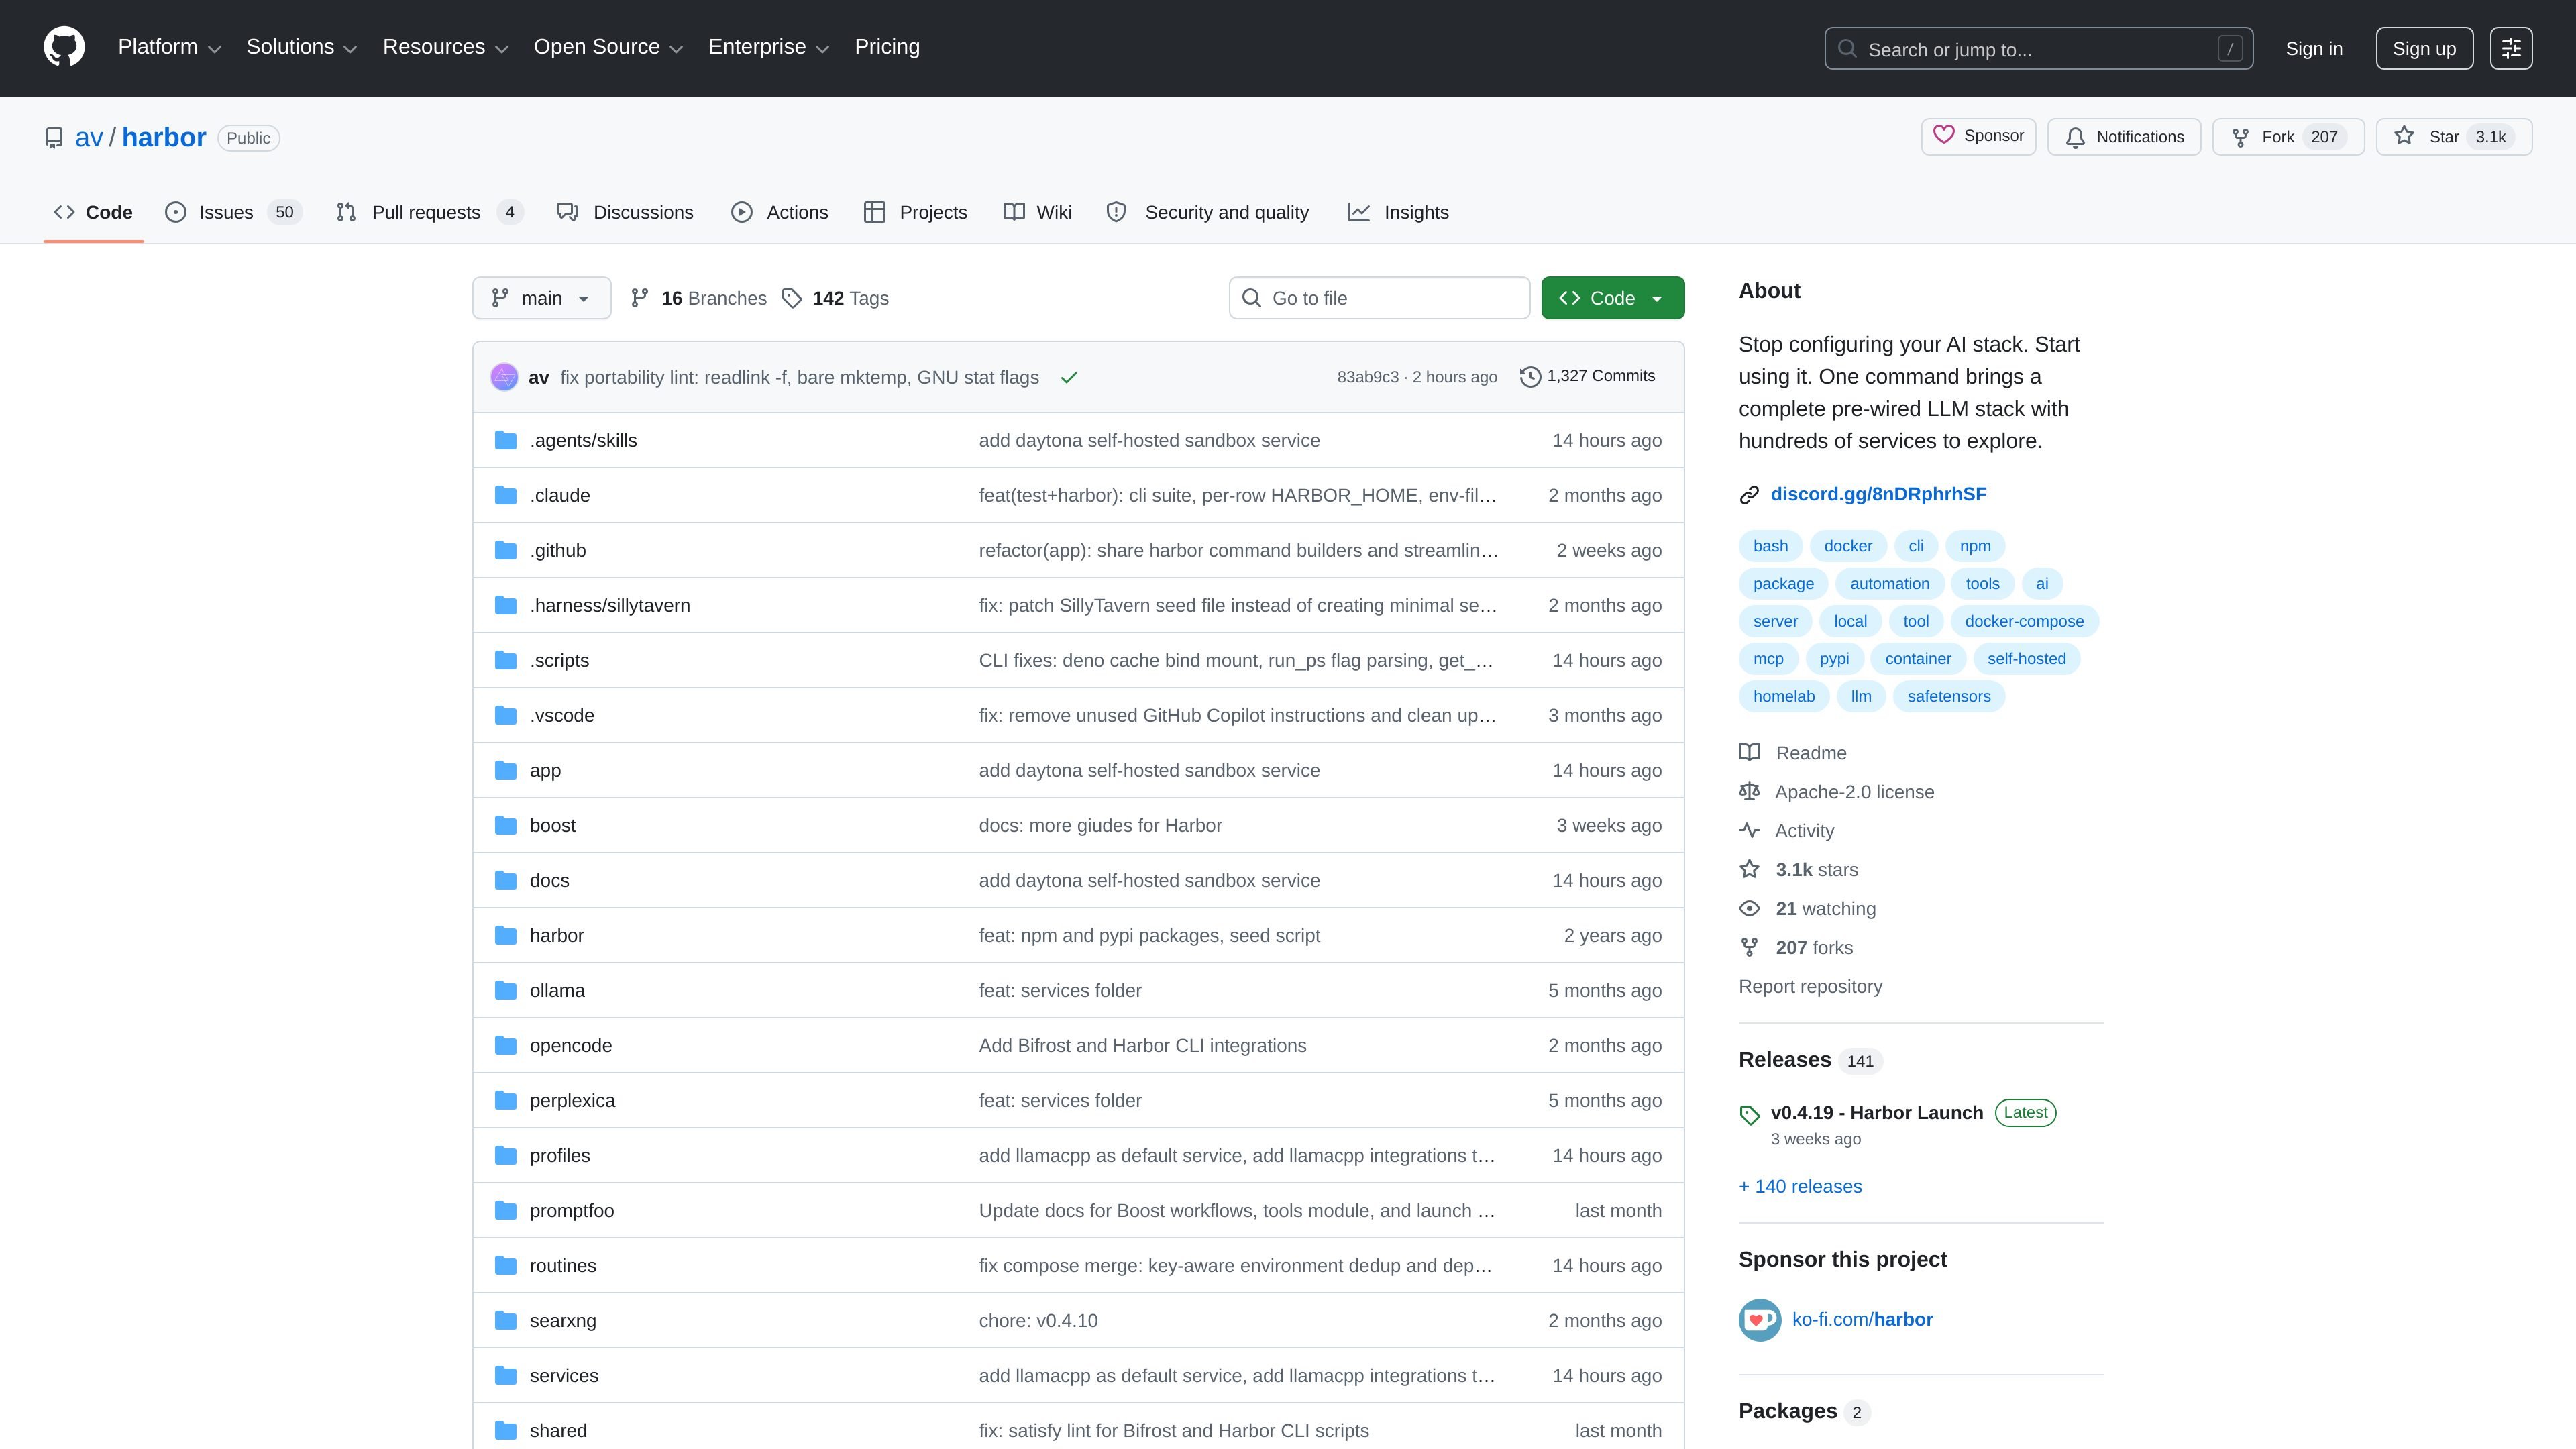Viewport: 2576px width, 1449px height.
Task: Click the Notifications bell button
Action: (x=2124, y=137)
